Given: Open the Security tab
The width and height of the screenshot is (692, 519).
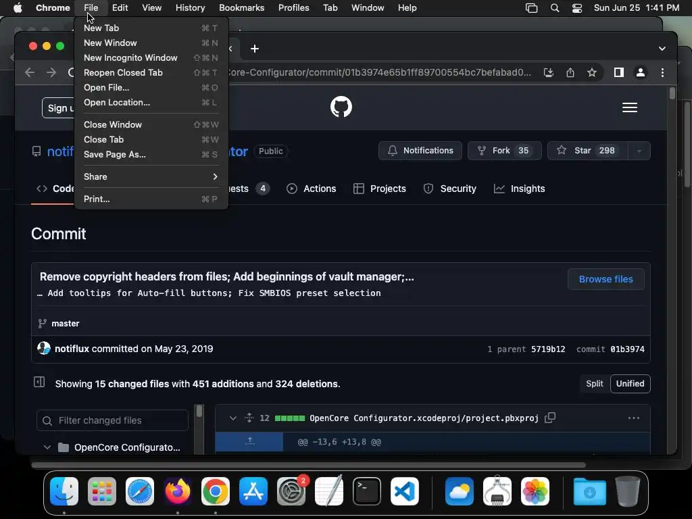Looking at the screenshot, I should coord(449,189).
